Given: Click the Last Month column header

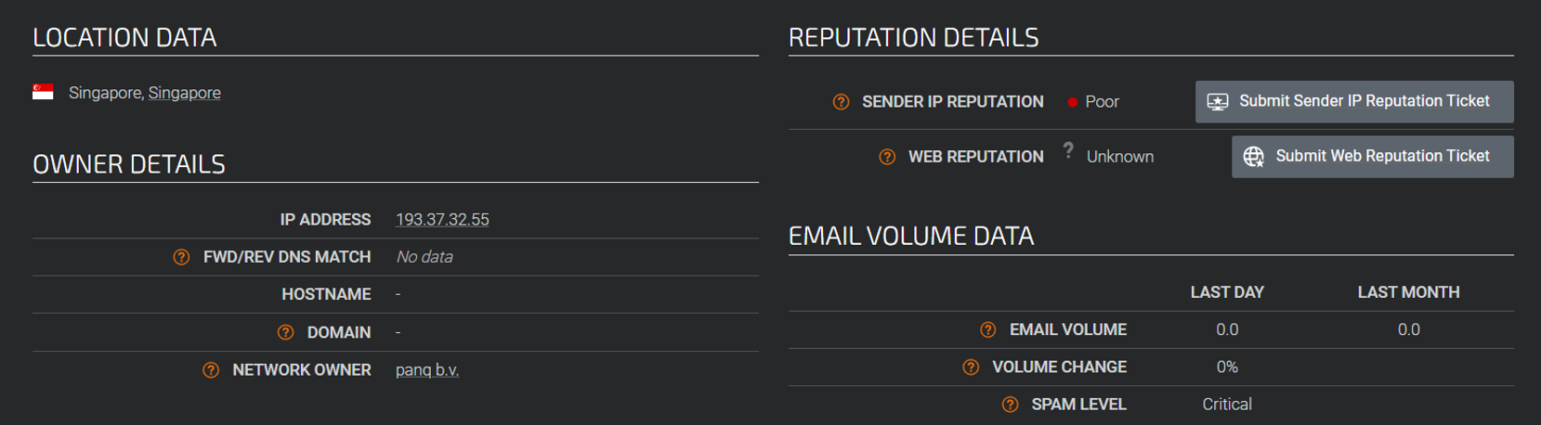Looking at the screenshot, I should [1408, 292].
